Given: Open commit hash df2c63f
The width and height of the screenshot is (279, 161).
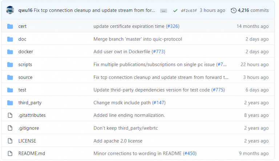Looking at the screenshot, I should click(189, 10).
